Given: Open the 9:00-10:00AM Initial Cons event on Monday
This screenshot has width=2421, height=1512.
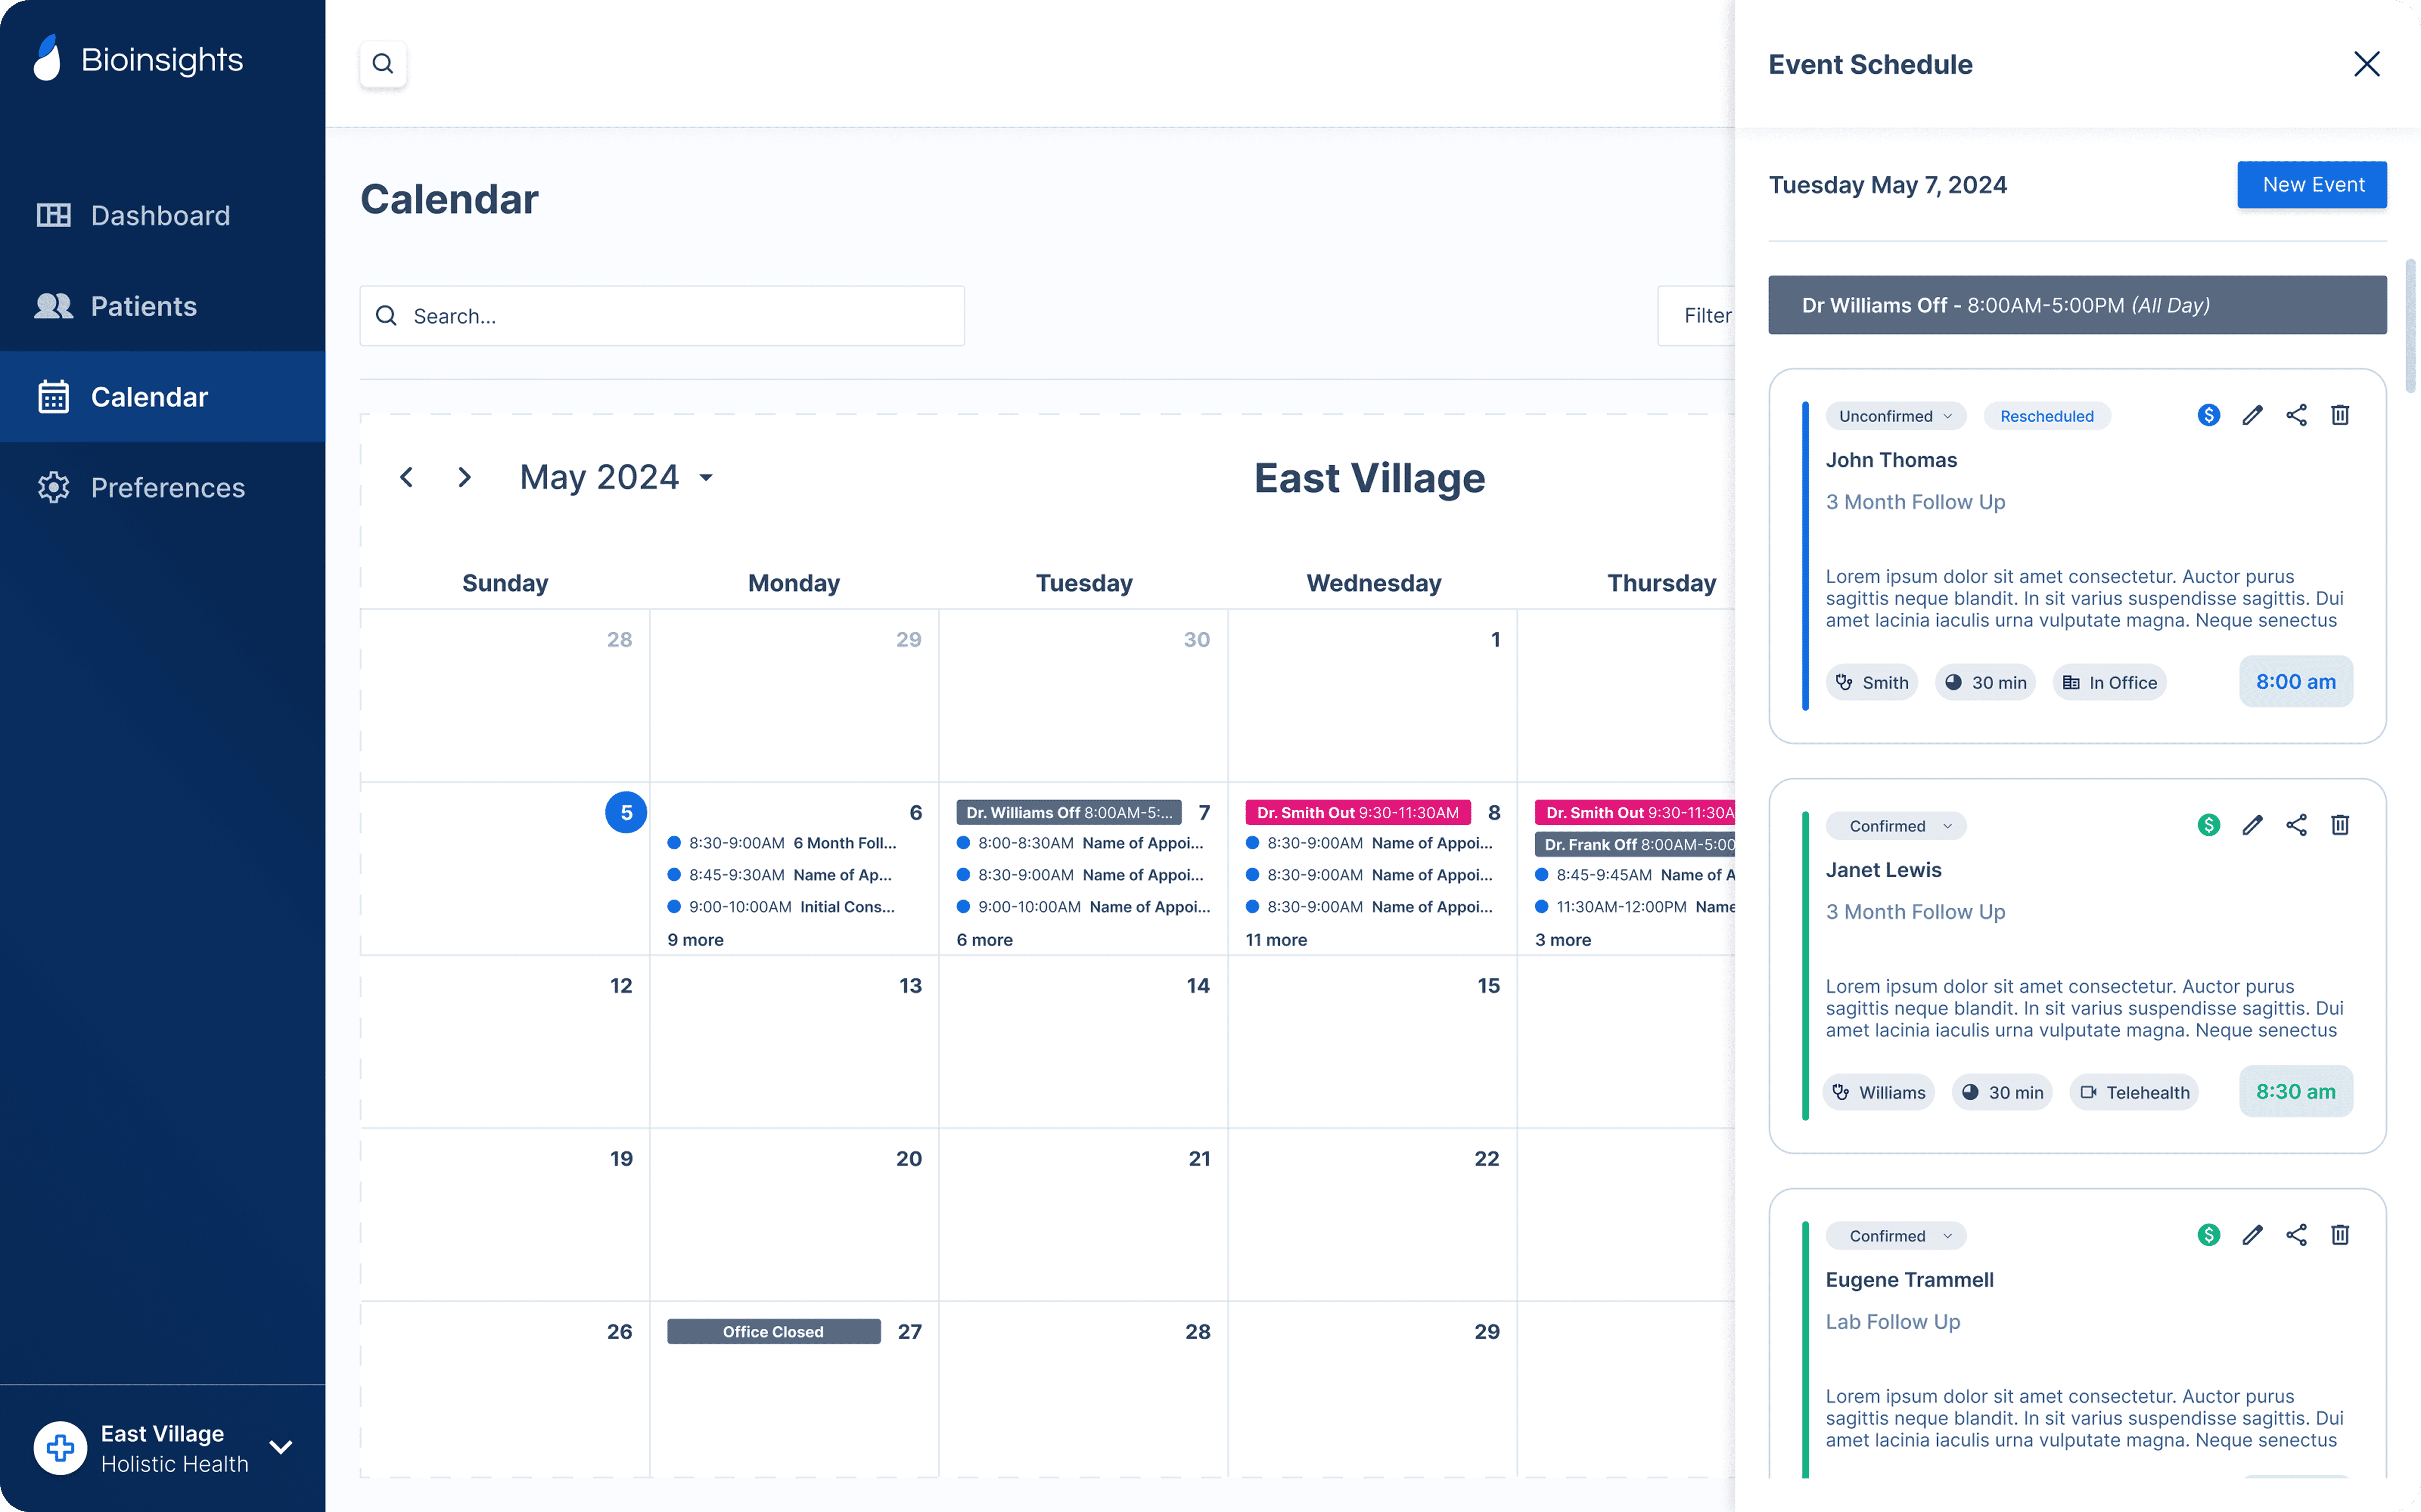Looking at the screenshot, I should click(x=781, y=907).
